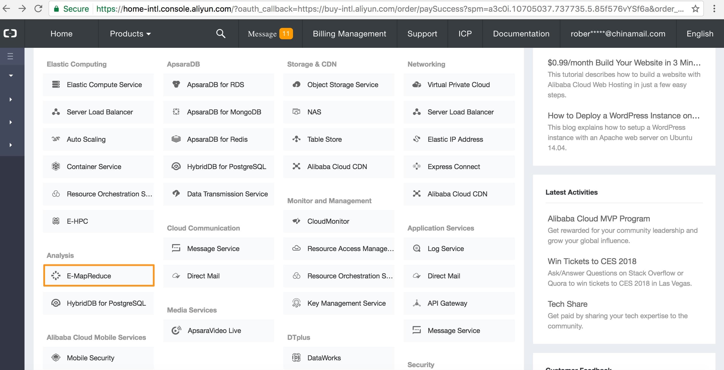This screenshot has width=724, height=370.
Task: Toggle the hamburger sidebar menu icon
Action: (x=10, y=56)
